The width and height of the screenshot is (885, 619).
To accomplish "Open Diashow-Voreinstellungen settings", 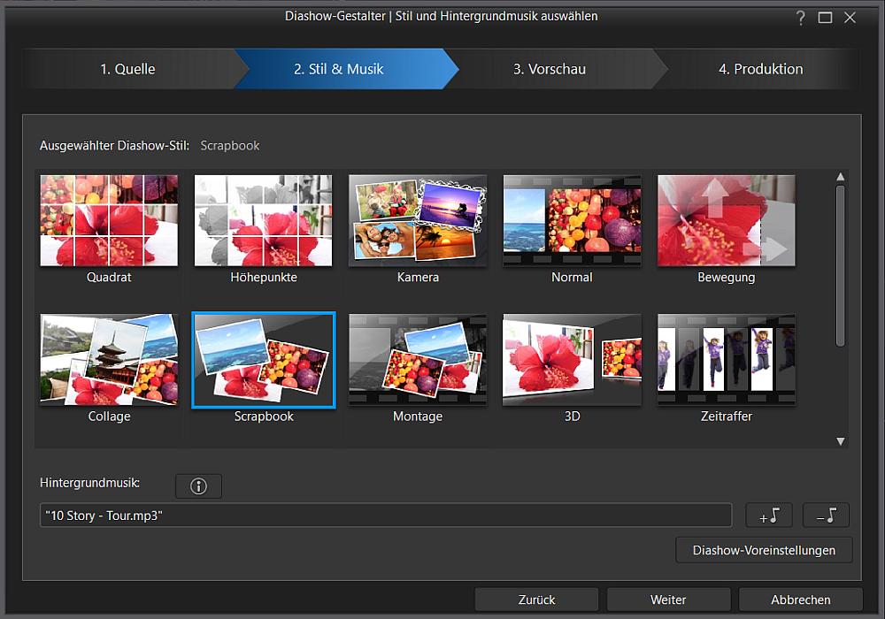I will [x=763, y=550].
